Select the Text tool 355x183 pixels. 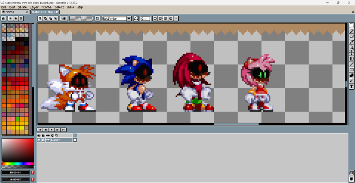(x=351, y=86)
